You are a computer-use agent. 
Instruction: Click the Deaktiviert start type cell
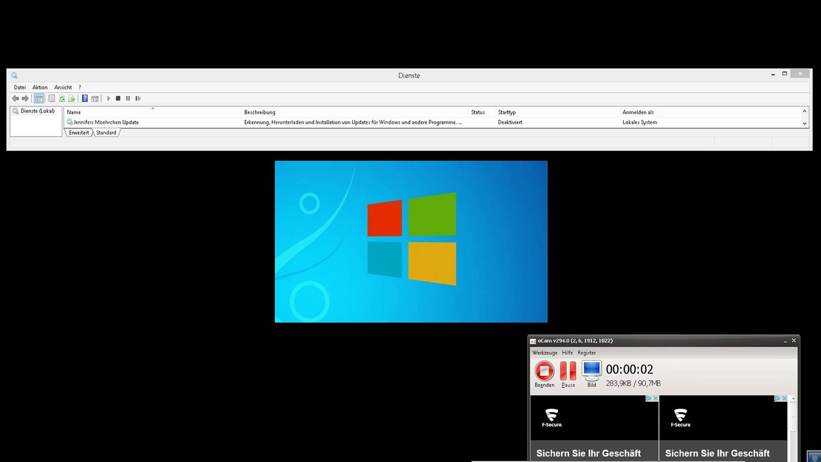click(x=510, y=122)
